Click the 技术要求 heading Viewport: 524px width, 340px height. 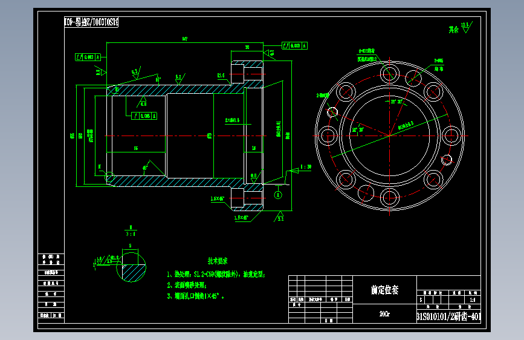[218, 261]
